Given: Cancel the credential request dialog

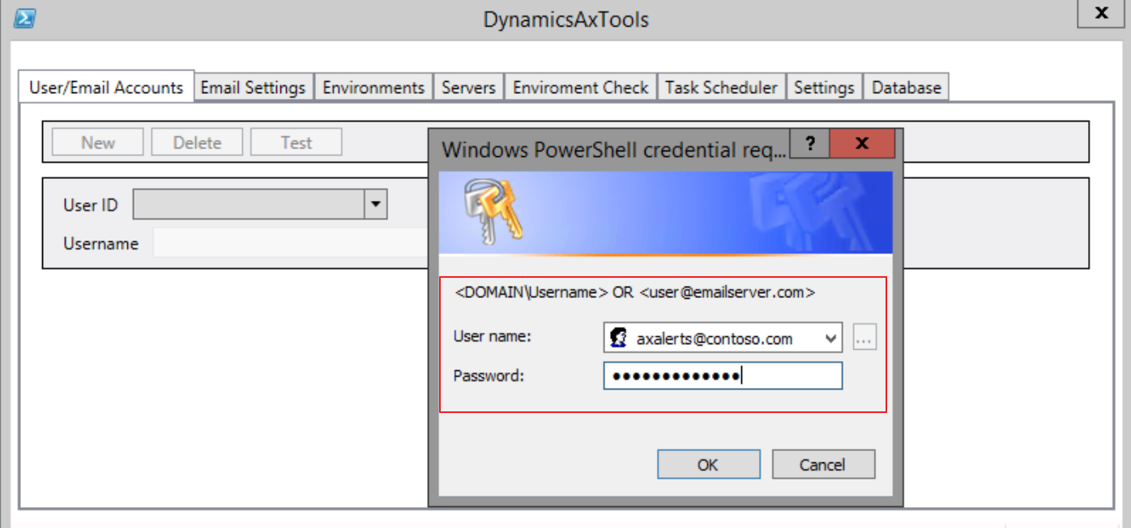Looking at the screenshot, I should (x=823, y=465).
